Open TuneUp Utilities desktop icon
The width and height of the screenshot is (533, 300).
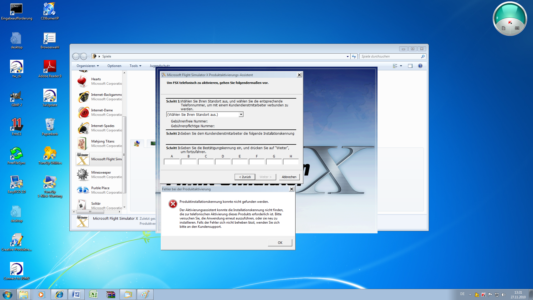coord(50,156)
